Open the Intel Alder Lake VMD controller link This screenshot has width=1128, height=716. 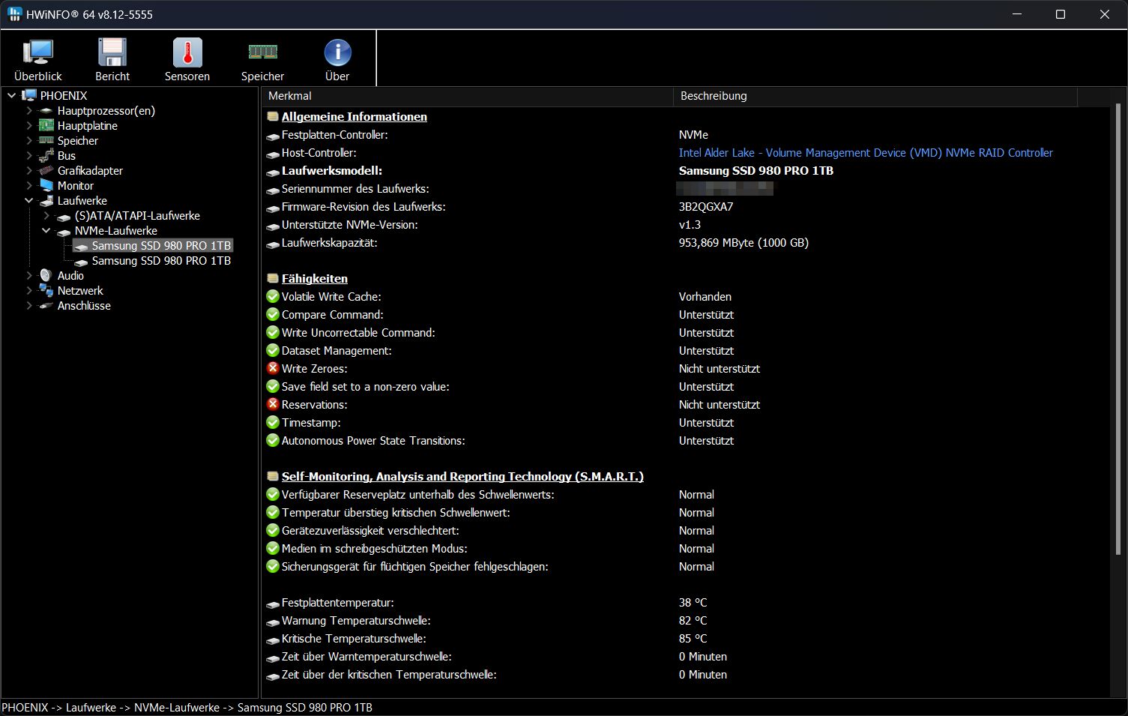pos(866,152)
